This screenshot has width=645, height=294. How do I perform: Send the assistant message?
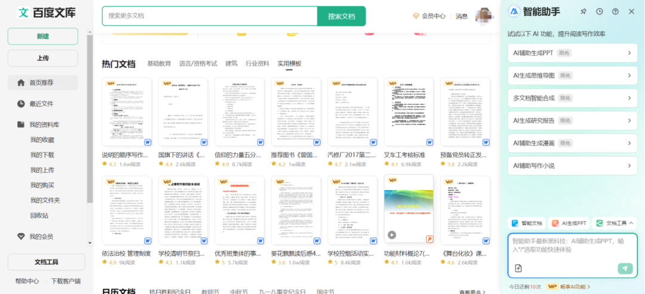click(x=625, y=268)
